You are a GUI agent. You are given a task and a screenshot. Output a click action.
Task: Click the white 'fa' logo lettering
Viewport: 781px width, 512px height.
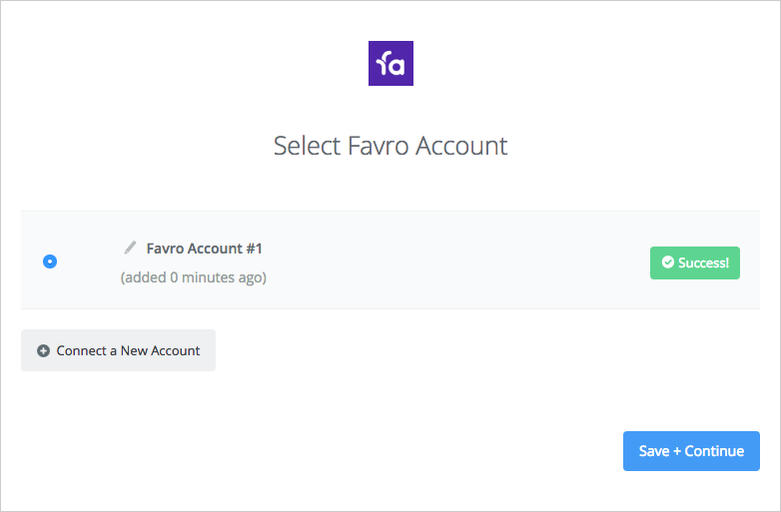(x=390, y=64)
